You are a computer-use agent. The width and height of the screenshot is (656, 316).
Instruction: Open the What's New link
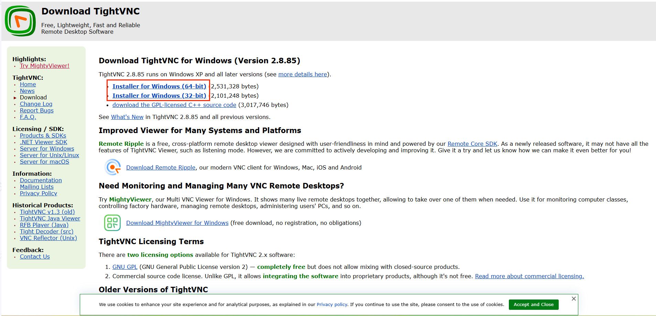coord(127,117)
